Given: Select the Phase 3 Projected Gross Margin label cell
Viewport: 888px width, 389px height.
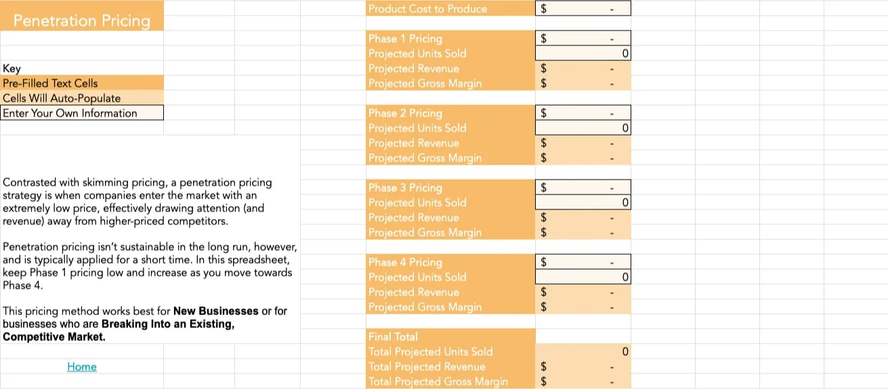Looking at the screenshot, I should click(x=450, y=232).
